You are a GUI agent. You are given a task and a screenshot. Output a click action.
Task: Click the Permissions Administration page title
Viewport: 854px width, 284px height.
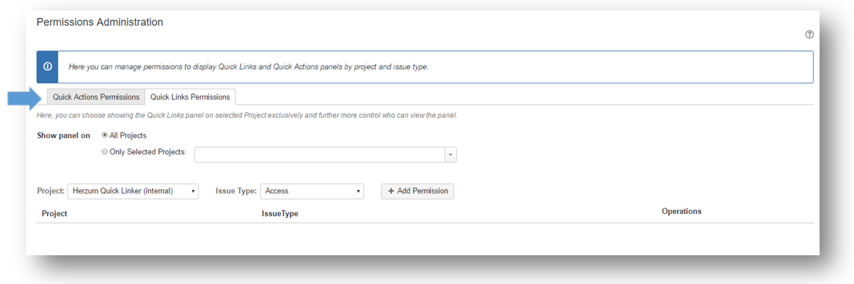(x=100, y=22)
